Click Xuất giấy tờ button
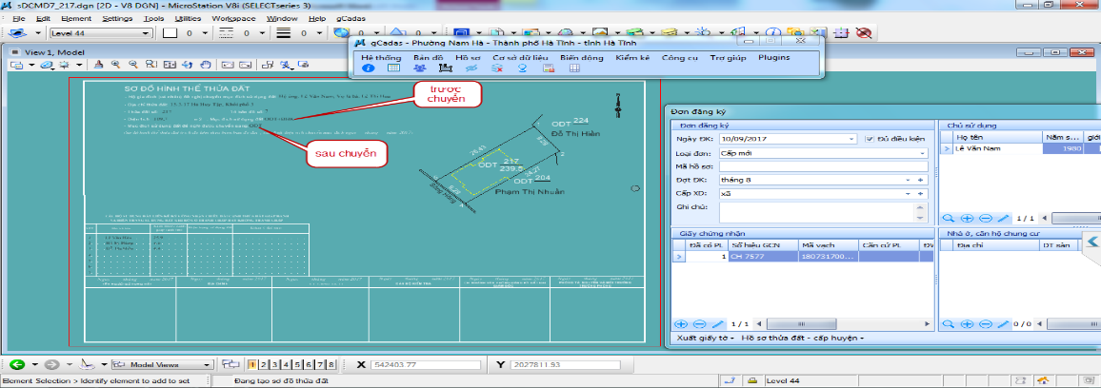Image resolution: width=1101 pixels, height=388 pixels. (x=703, y=339)
